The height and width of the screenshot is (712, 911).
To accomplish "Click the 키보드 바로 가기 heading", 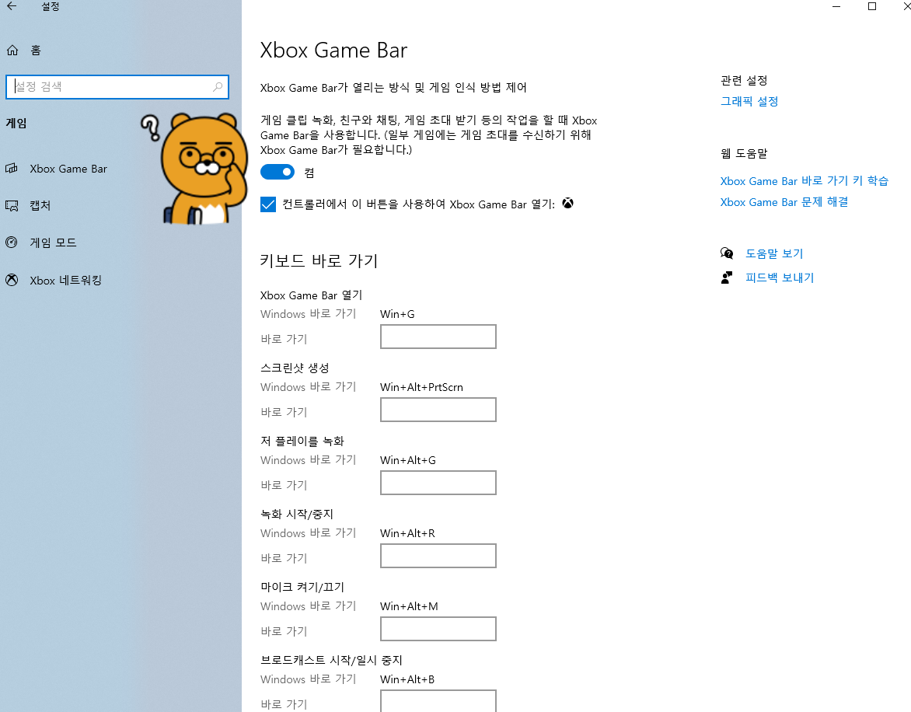I will click(x=319, y=260).
